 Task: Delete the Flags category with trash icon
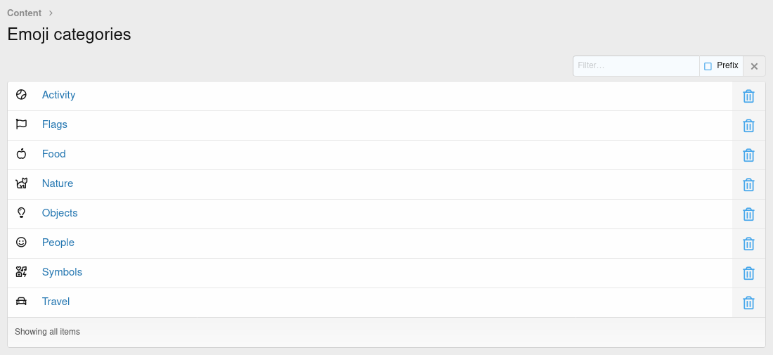748,126
